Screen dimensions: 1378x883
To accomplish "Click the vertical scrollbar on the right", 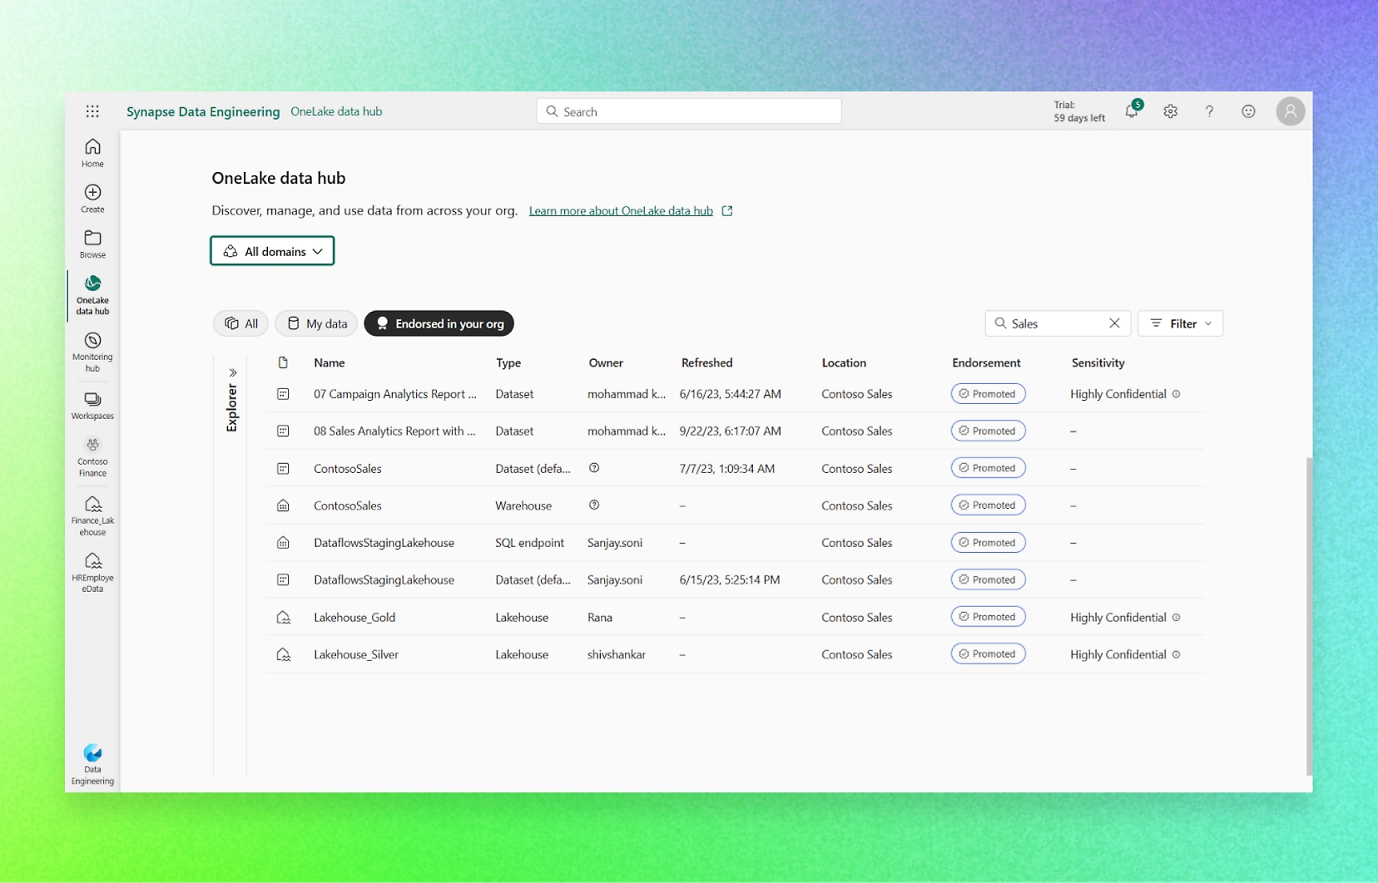I will tap(1309, 616).
